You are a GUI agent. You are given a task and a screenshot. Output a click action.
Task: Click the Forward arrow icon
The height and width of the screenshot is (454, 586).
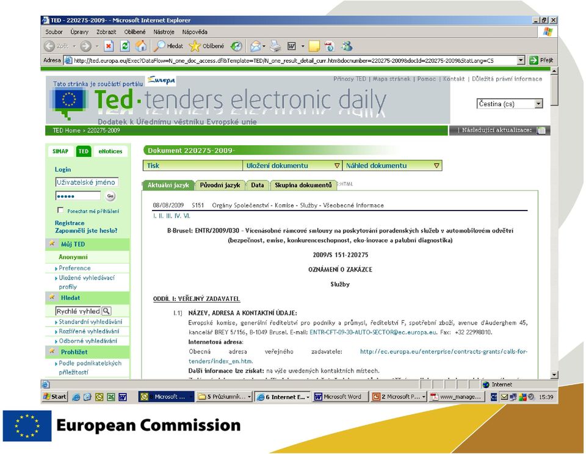coord(85,46)
